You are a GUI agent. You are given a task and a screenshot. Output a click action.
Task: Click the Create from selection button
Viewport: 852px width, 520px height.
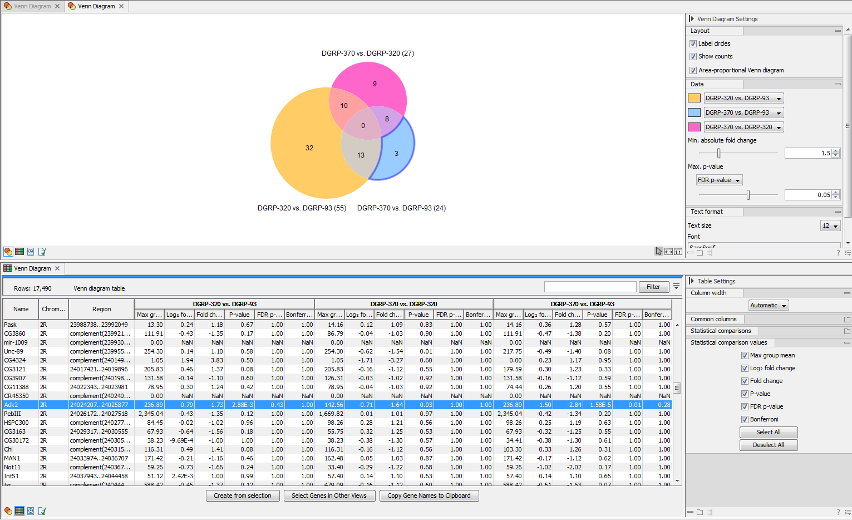pyautogui.click(x=242, y=496)
